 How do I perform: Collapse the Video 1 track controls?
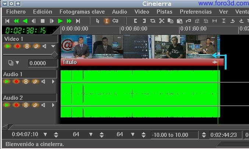tap(53, 46)
